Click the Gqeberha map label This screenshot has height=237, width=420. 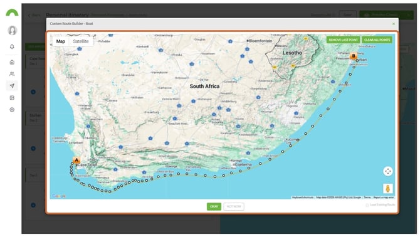(x=243, y=164)
